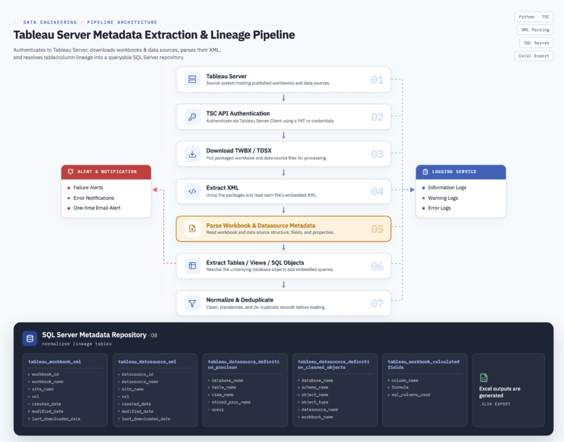The width and height of the screenshot is (564, 442).
Task: Click the database icon beside SQL Server Metadata Repository
Action: (x=30, y=338)
